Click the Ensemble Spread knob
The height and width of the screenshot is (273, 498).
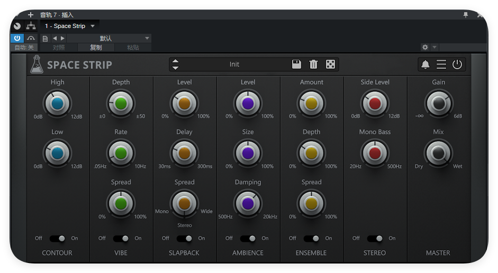click(311, 204)
